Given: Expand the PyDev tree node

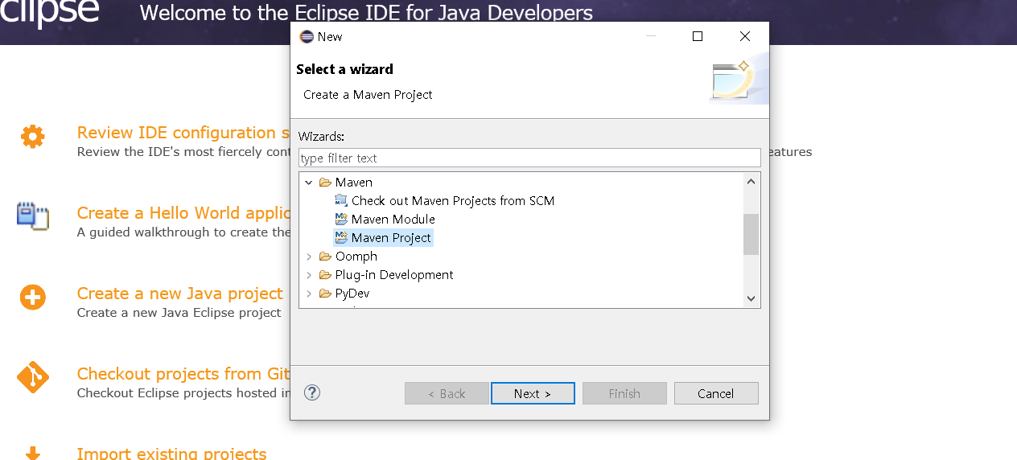Looking at the screenshot, I should (308, 294).
